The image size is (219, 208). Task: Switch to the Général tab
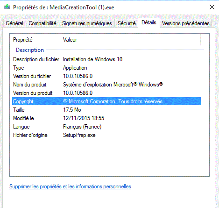click(x=14, y=23)
